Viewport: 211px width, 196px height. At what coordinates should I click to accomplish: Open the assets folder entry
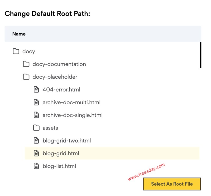tap(50, 128)
